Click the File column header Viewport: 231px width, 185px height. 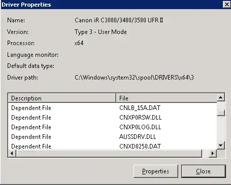point(167,98)
